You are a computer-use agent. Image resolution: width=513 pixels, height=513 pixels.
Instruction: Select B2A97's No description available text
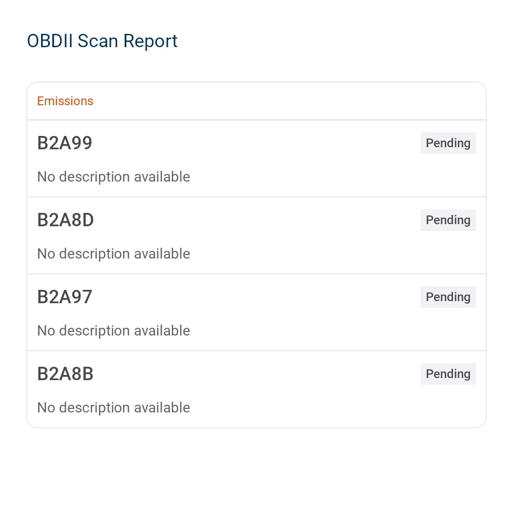(113, 330)
